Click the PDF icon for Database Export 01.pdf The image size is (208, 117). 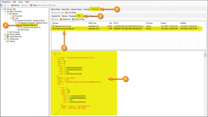[x=53, y=26]
